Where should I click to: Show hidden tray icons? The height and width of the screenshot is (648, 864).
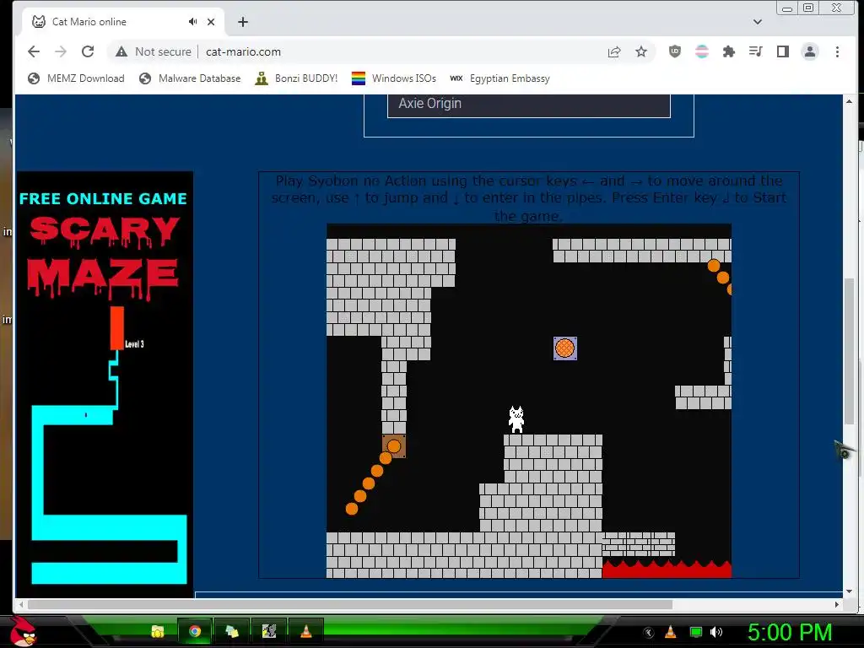(649, 632)
